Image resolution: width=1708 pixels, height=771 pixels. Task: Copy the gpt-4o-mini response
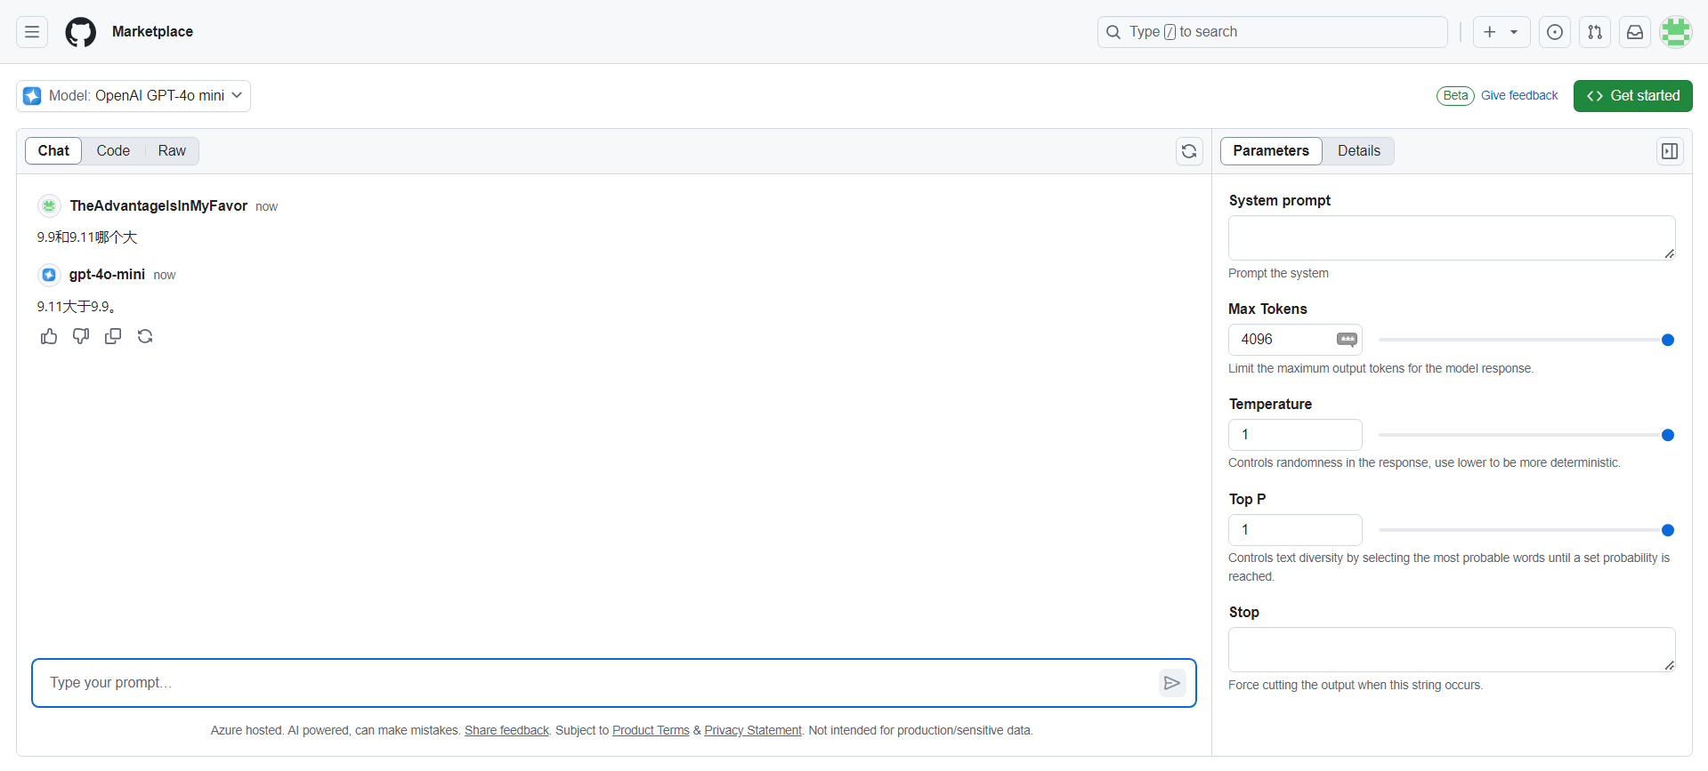[x=113, y=336]
